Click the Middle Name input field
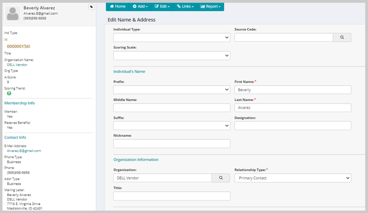368x213 pixels. point(172,108)
